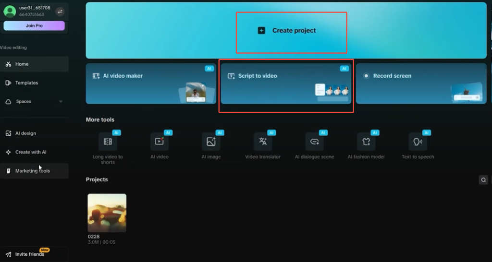Click the Create project button
The image size is (492, 262).
[x=286, y=30]
